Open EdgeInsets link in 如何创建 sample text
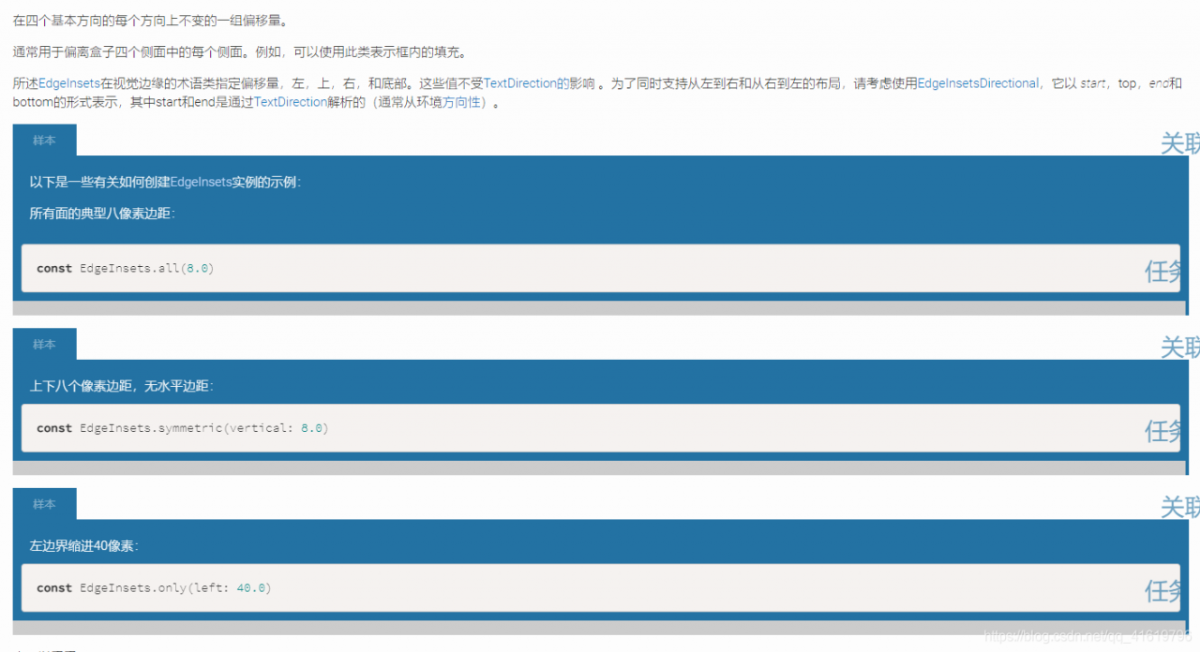1200x652 pixels. pyautogui.click(x=201, y=182)
